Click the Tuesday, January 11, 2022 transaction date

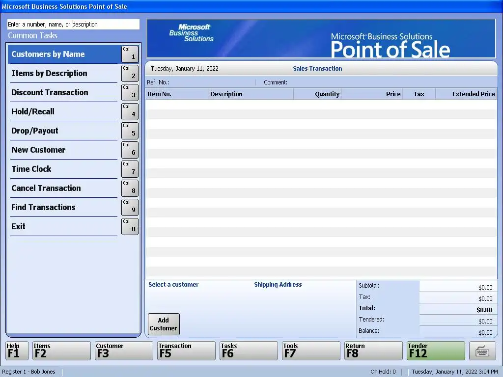[x=185, y=68]
